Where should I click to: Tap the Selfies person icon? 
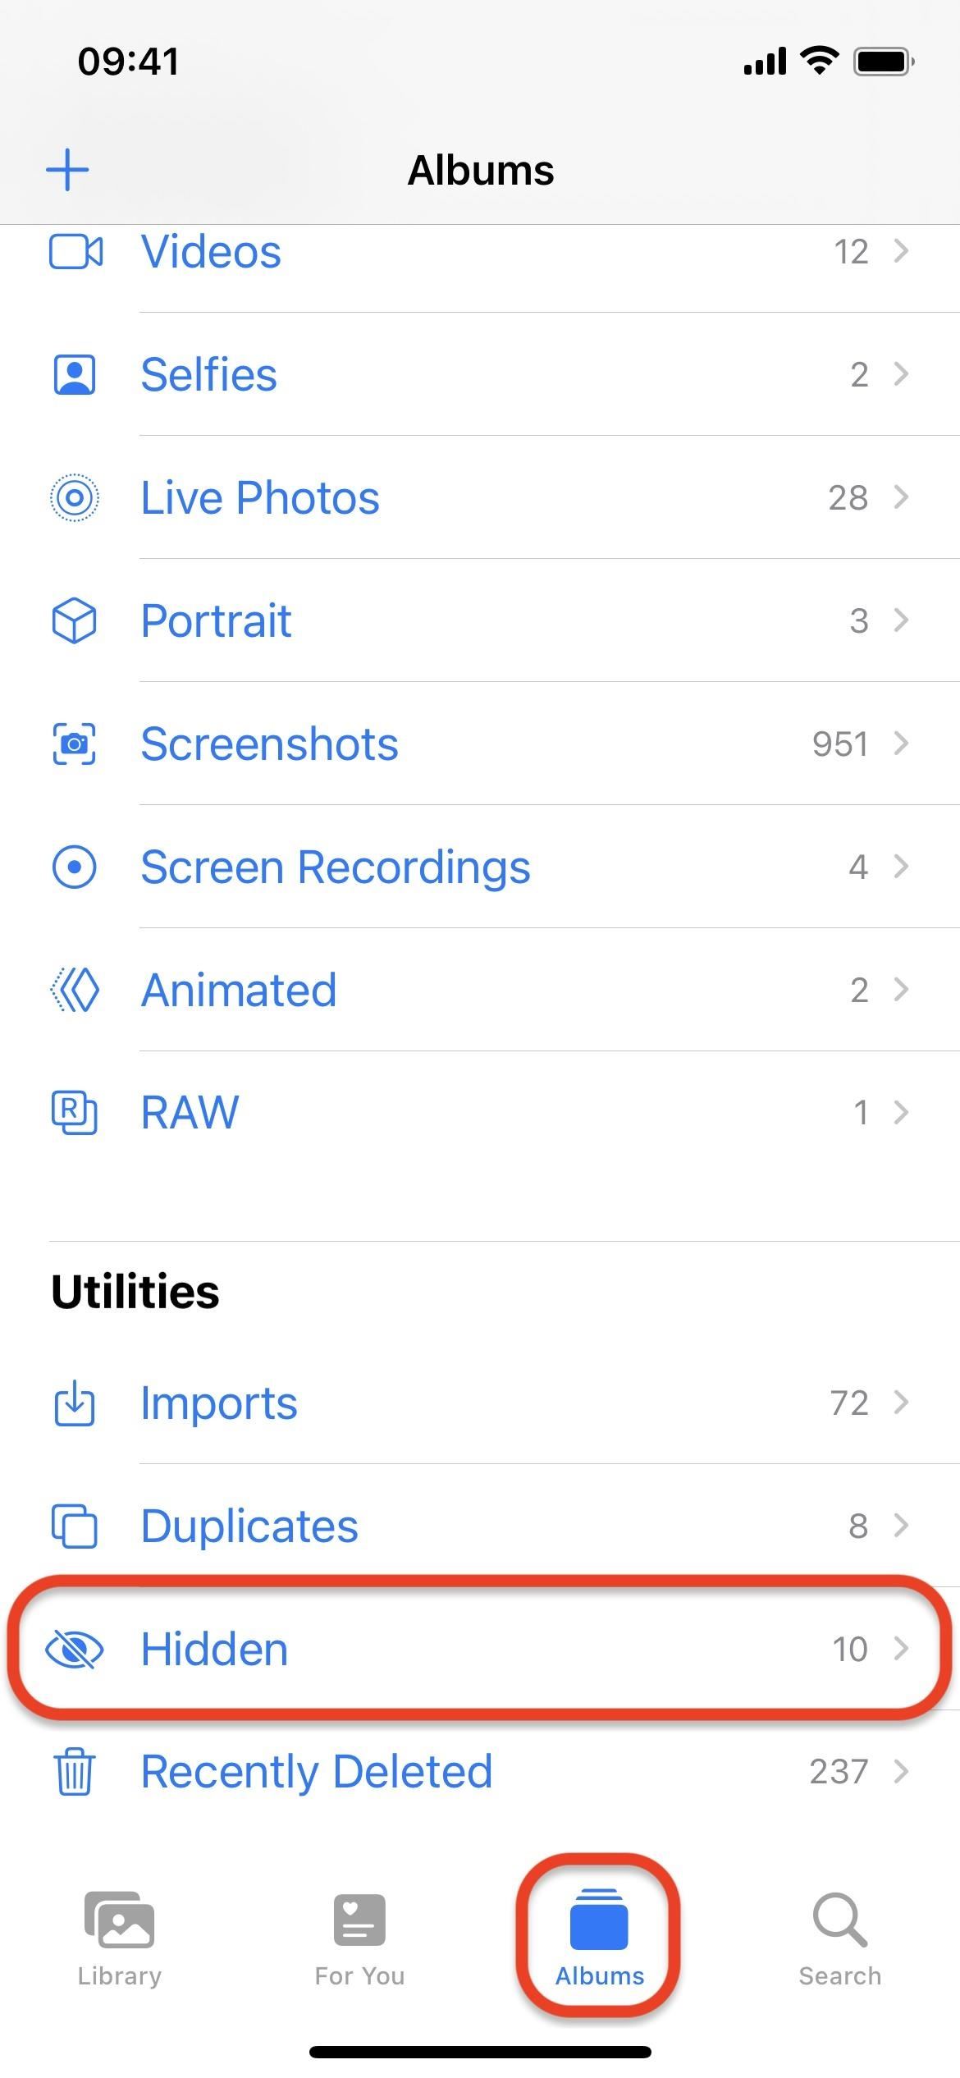75,375
